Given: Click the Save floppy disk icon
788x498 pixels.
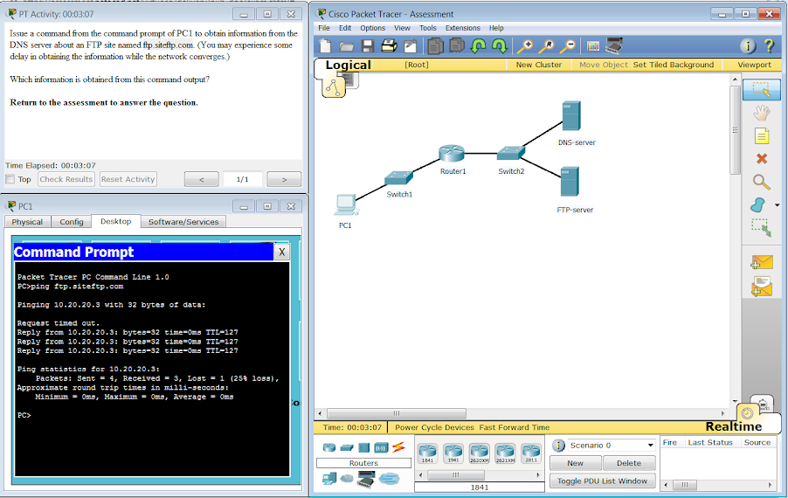Looking at the screenshot, I should coord(368,46).
